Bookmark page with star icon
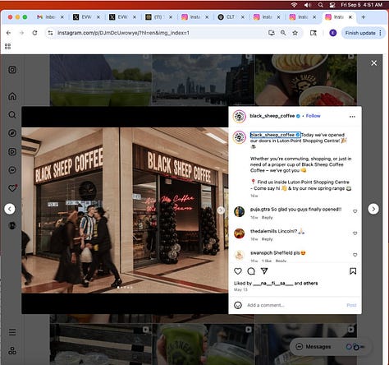 pos(295,33)
